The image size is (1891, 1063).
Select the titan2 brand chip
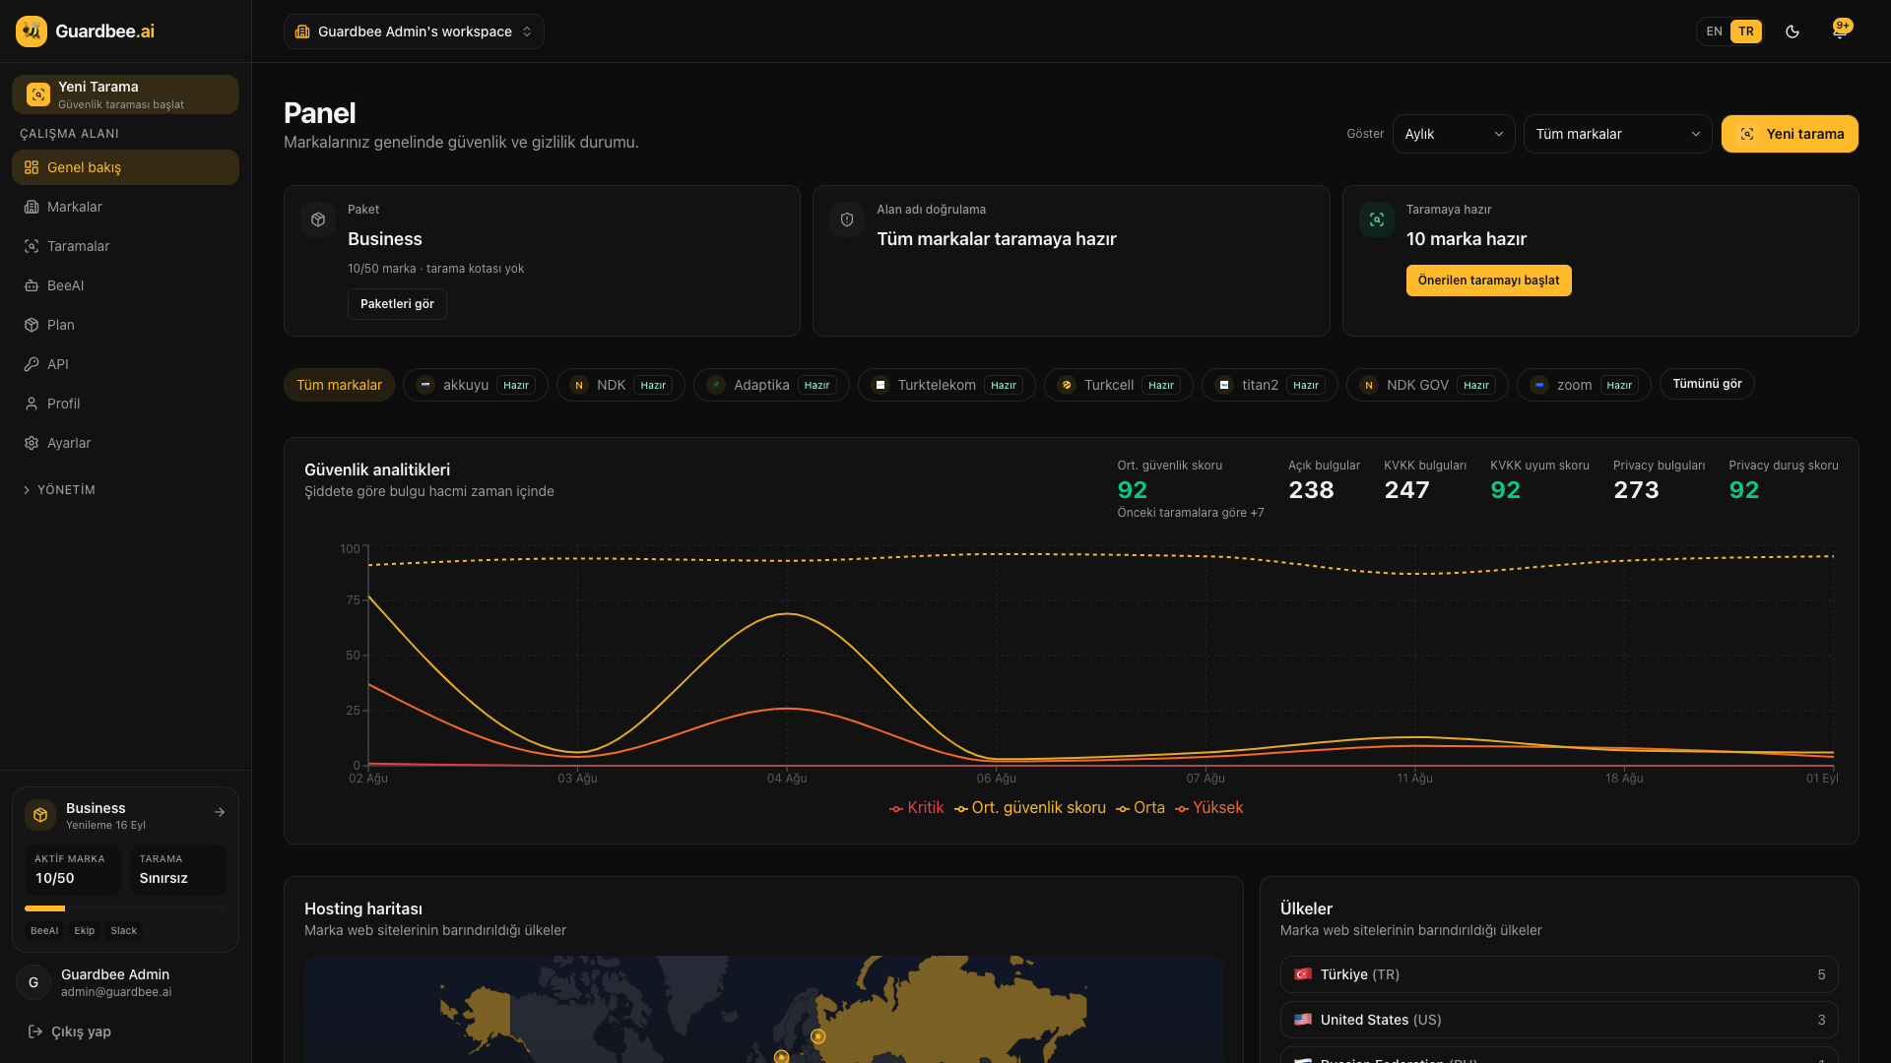point(1270,385)
